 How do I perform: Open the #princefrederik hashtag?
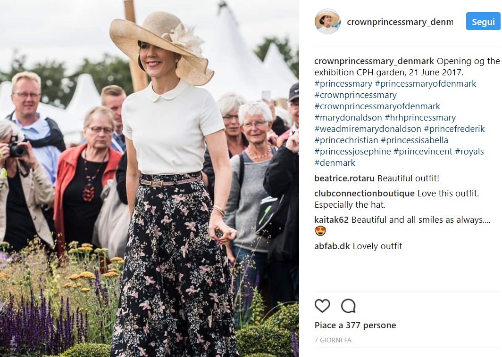454,129
